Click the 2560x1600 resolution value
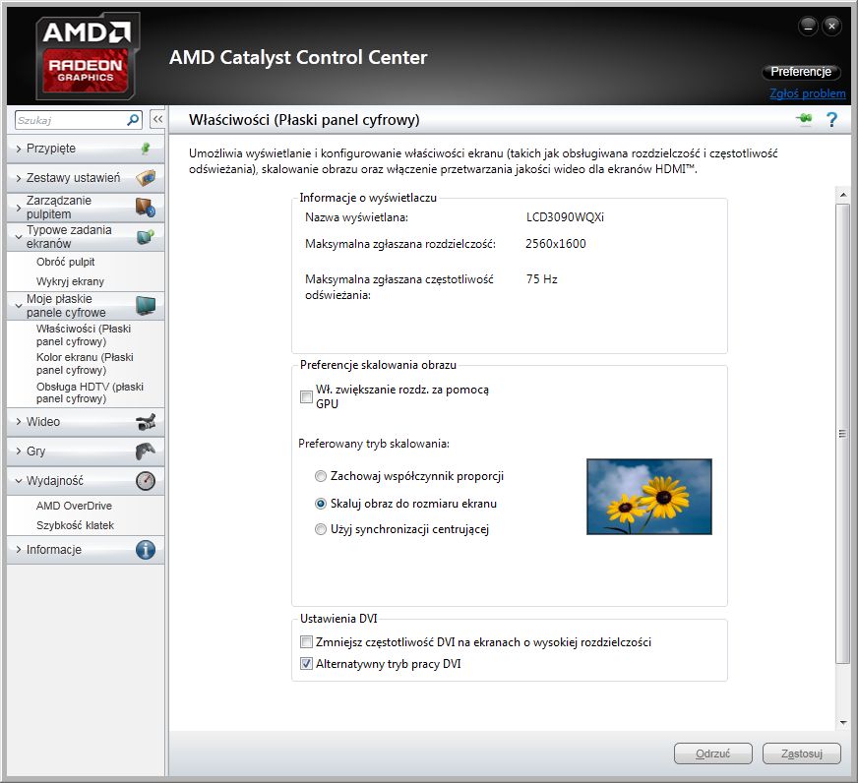 pyautogui.click(x=556, y=244)
